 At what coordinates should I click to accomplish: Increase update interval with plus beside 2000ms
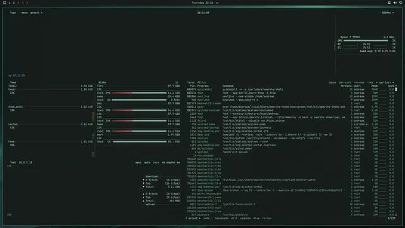point(393,13)
